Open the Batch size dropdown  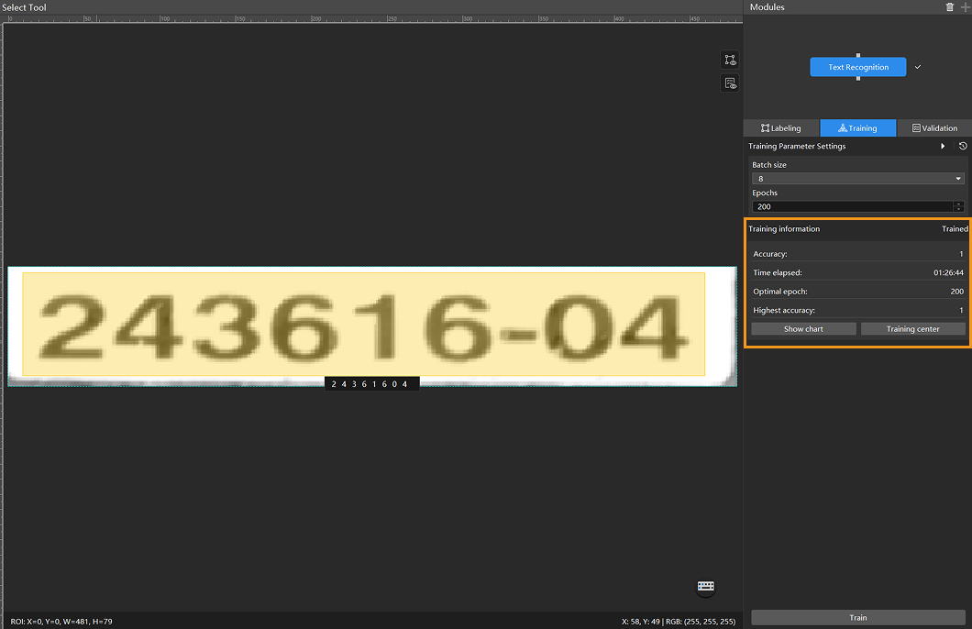pyautogui.click(x=858, y=179)
